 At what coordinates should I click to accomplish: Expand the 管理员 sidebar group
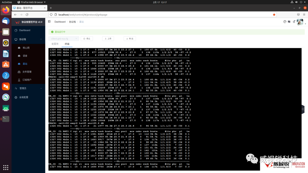[28, 88]
